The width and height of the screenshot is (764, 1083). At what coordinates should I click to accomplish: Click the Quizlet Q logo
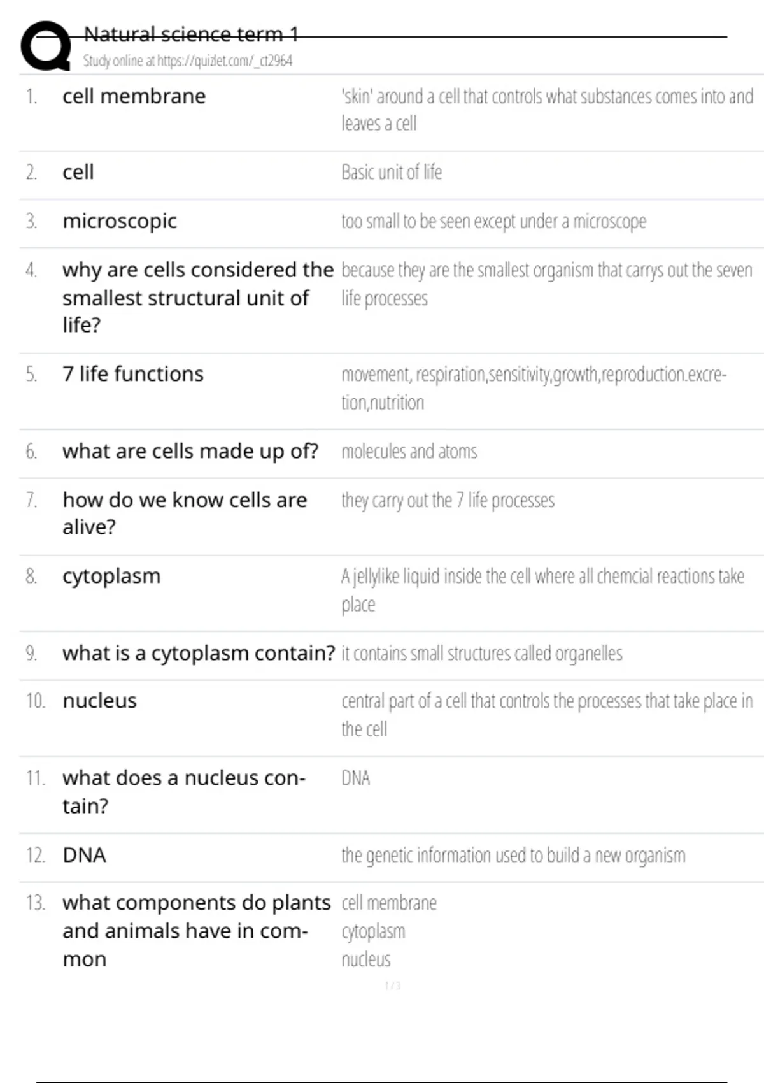click(46, 46)
